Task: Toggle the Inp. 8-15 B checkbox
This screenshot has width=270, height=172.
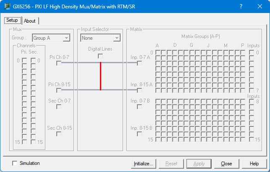Action: point(140,133)
